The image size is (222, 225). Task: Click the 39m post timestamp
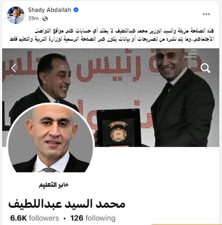click(33, 18)
